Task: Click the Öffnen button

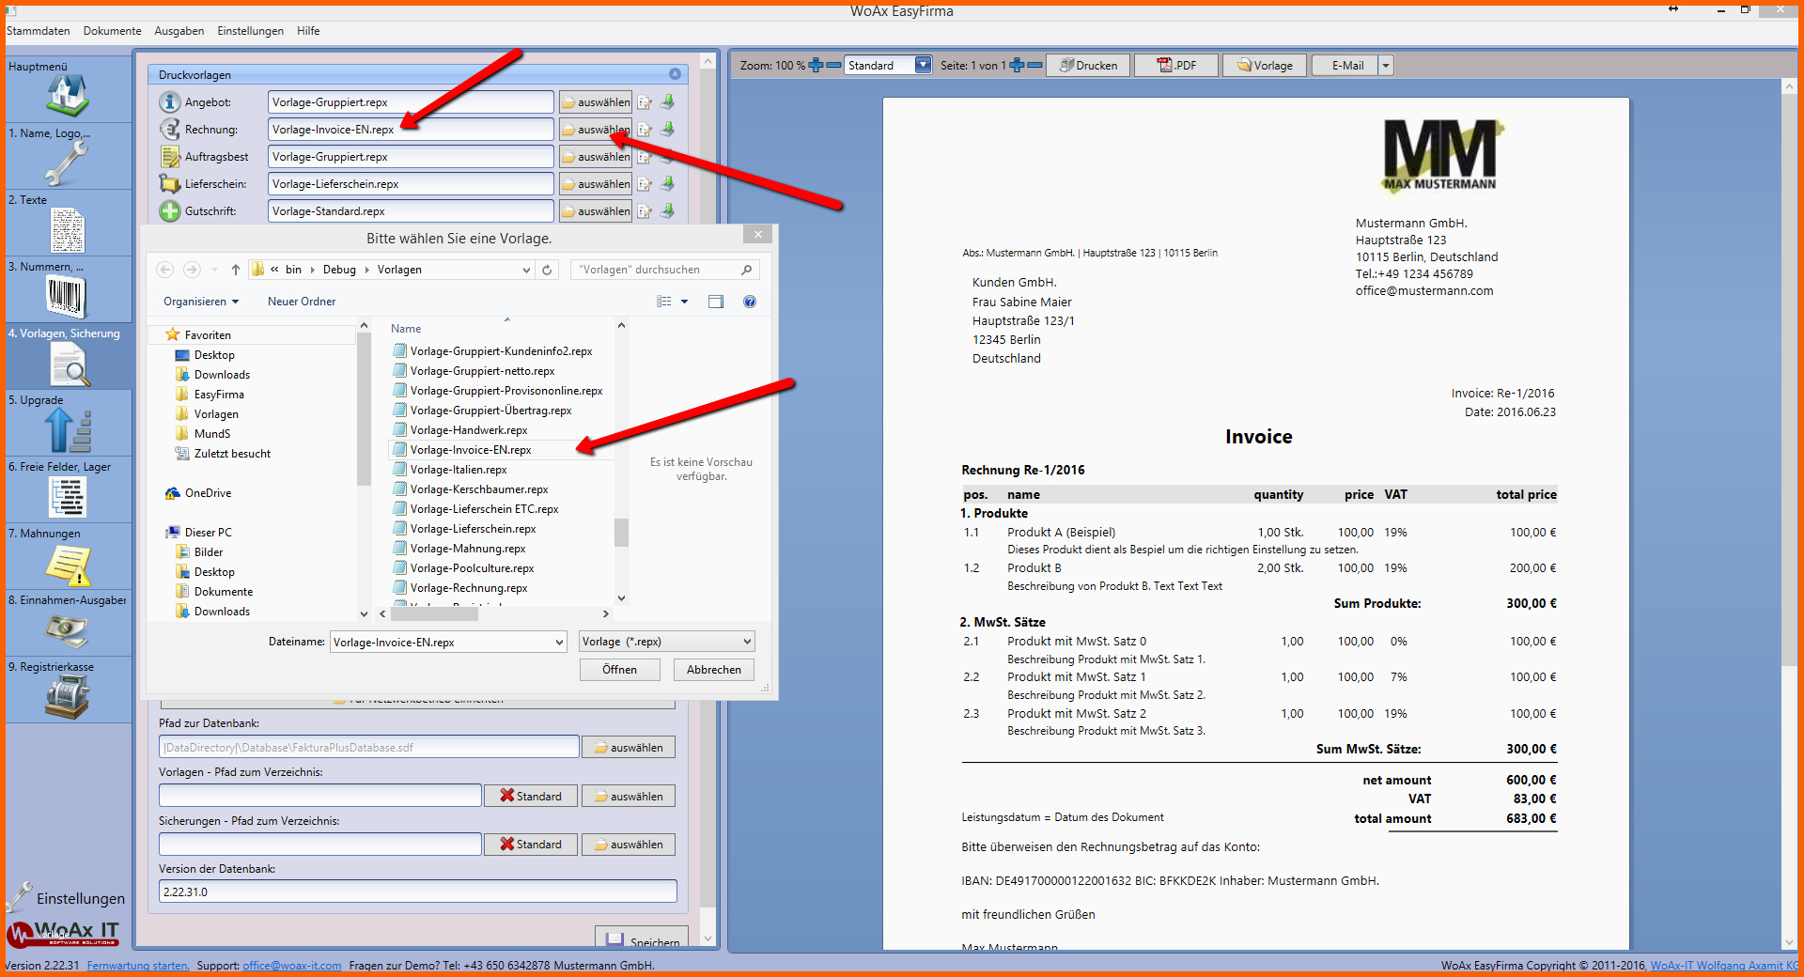Action: [x=619, y=670]
